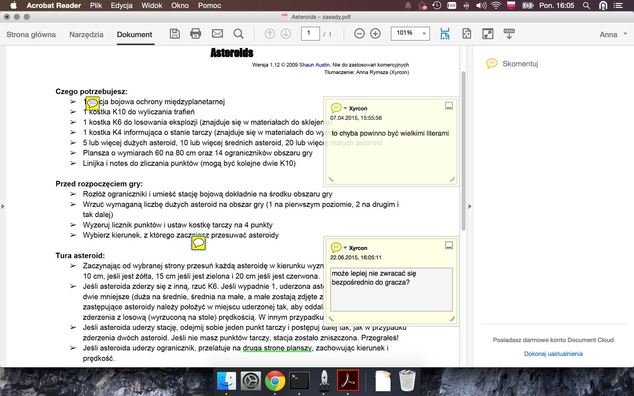Minimize the comment popup dated 07.04.2015
Viewport: 634px width, 396px height.
point(449,106)
